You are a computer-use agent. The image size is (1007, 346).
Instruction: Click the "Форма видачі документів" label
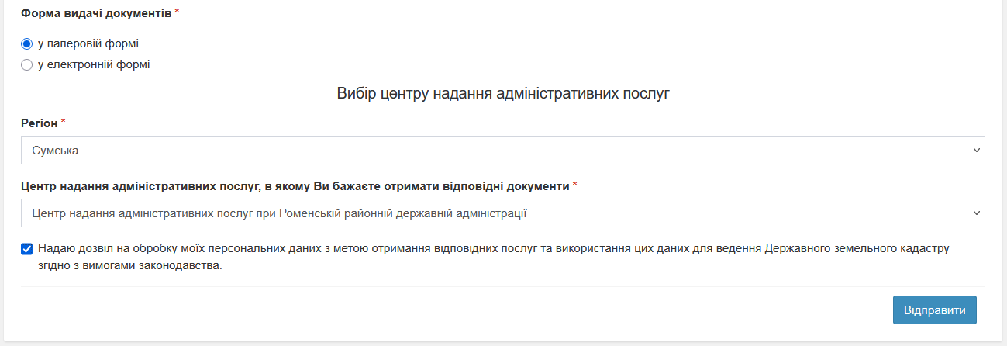95,14
